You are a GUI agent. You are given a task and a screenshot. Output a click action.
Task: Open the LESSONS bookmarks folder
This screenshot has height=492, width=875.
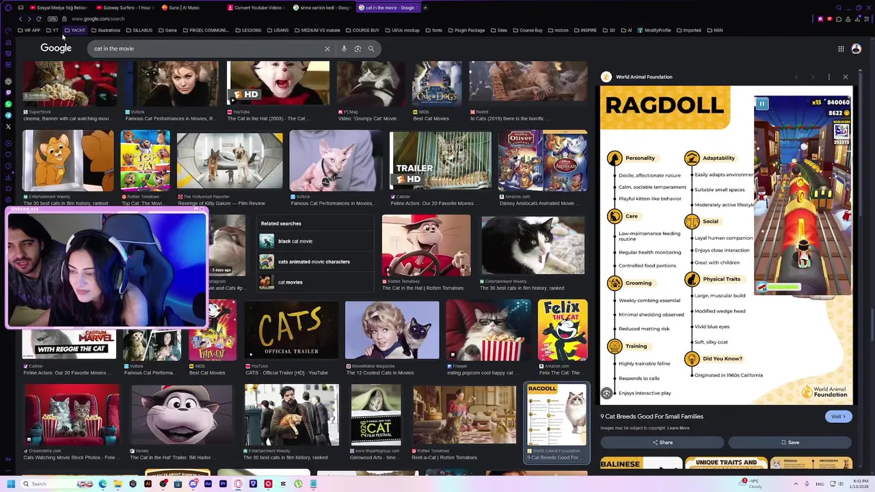coord(248,30)
